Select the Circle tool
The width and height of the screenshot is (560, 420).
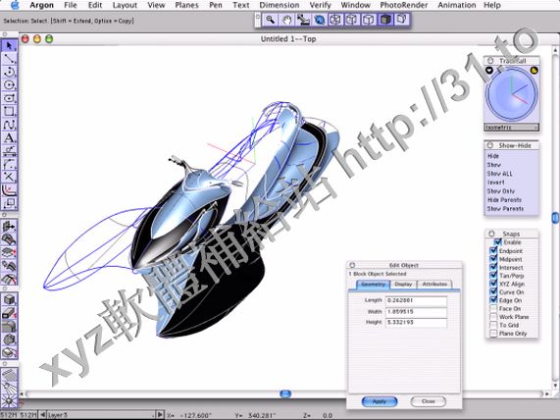pyautogui.click(x=9, y=85)
